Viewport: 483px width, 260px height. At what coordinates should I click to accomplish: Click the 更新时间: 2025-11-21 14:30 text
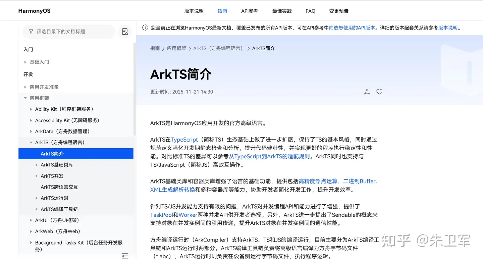(x=181, y=92)
